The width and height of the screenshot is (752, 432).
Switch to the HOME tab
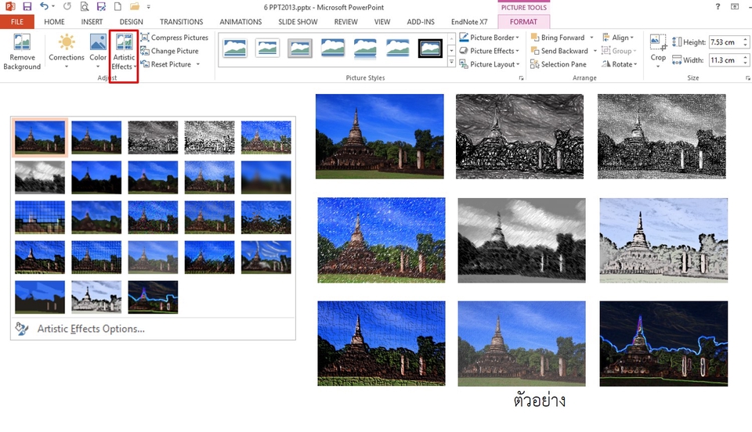54,22
